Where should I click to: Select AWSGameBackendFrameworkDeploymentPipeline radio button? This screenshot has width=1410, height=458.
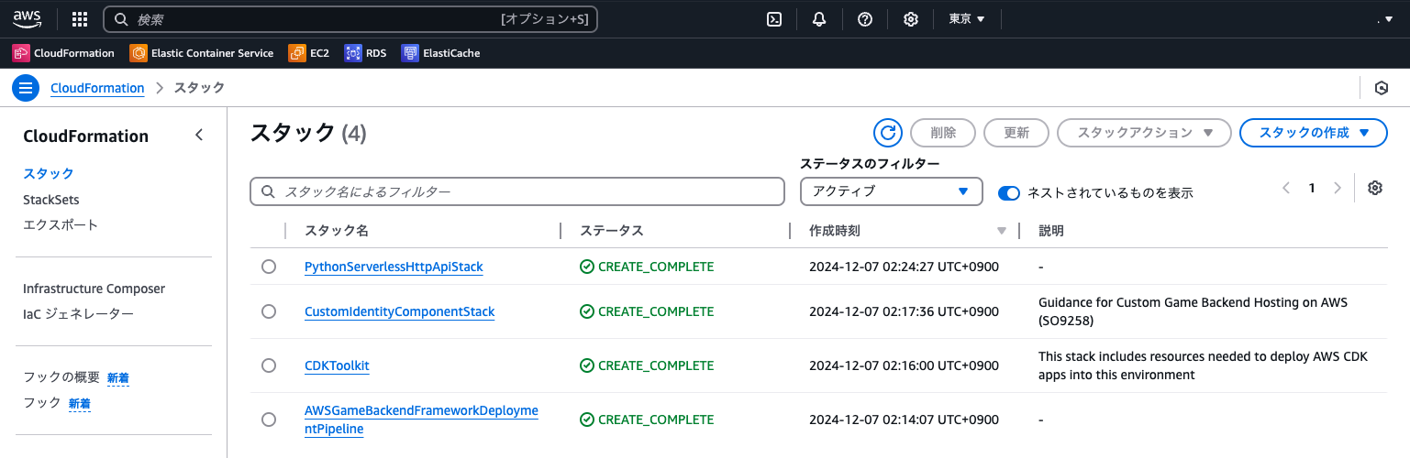click(269, 420)
